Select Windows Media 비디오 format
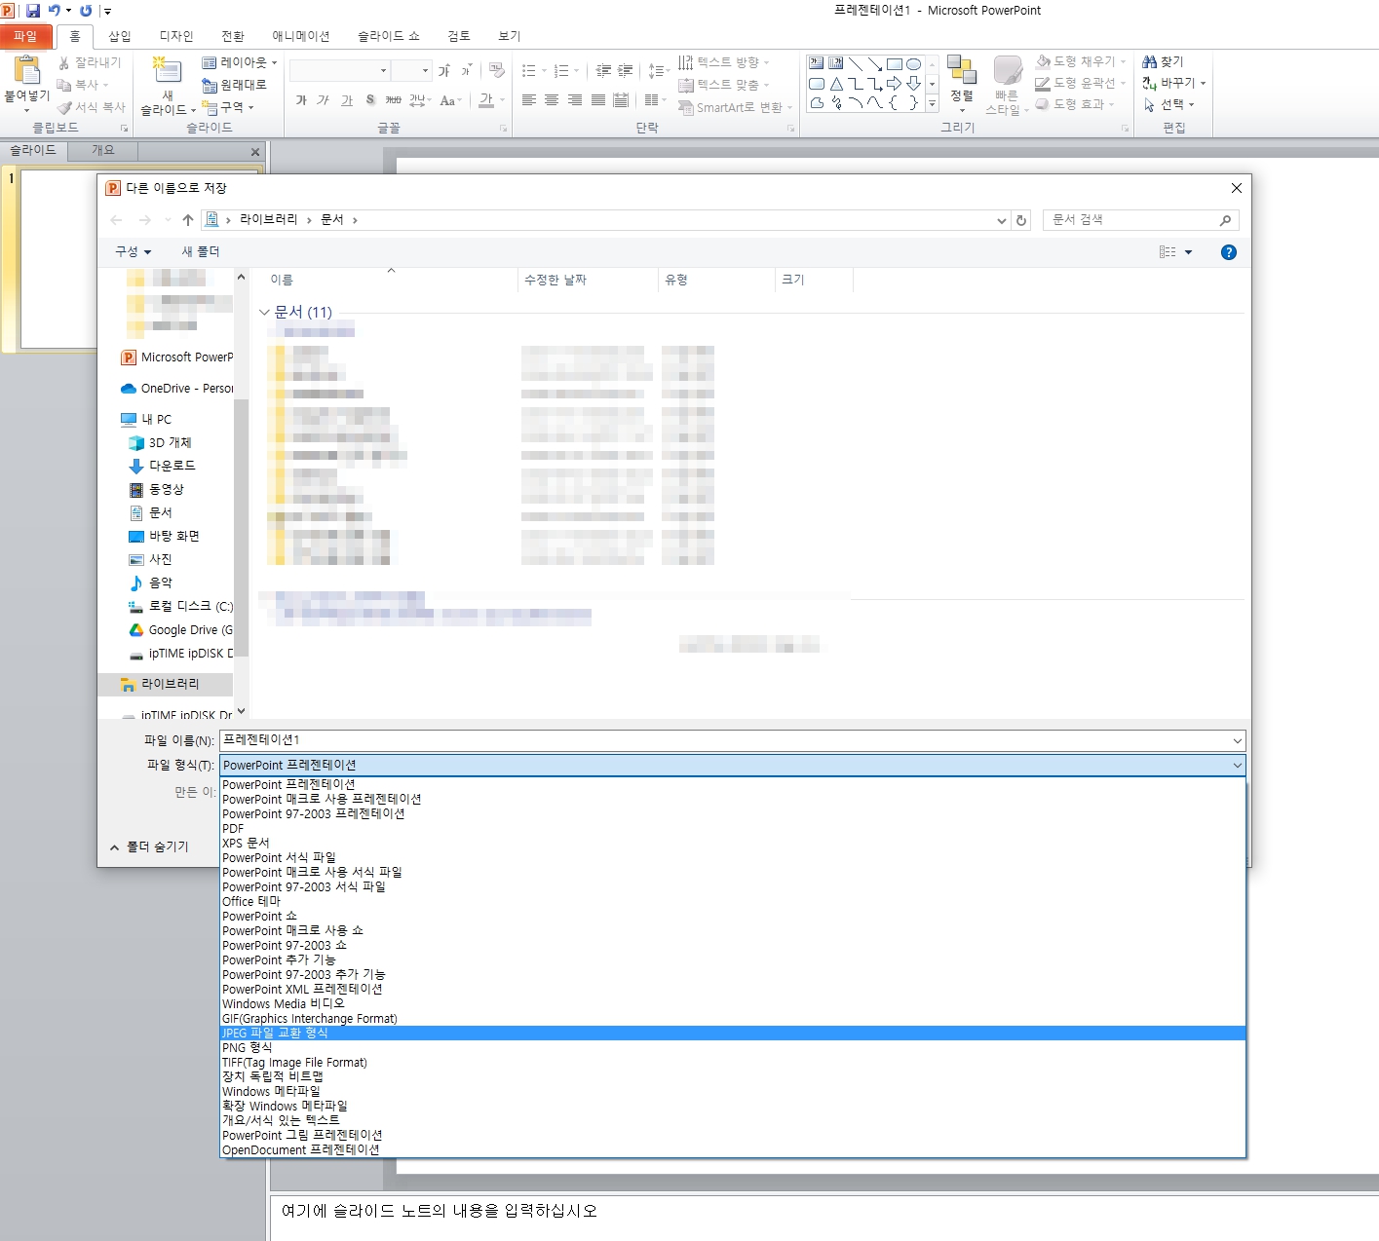This screenshot has width=1379, height=1241. click(x=733, y=1003)
